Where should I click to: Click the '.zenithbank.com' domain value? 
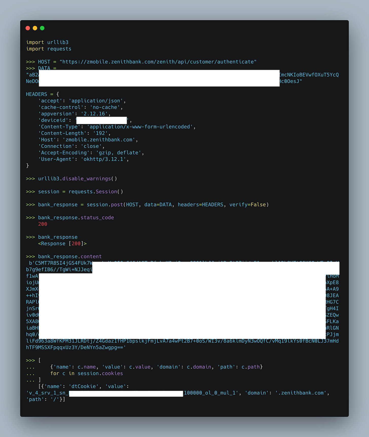pos(301,393)
